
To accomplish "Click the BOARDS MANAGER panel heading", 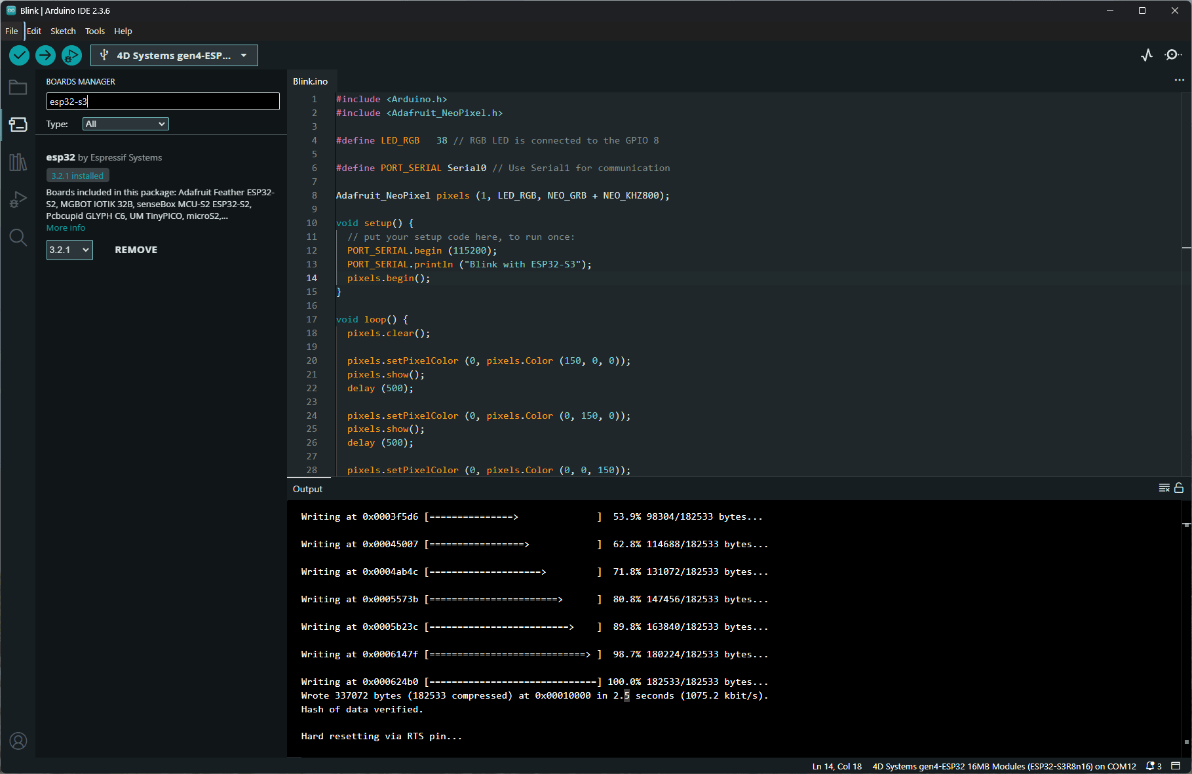I will click(81, 82).
